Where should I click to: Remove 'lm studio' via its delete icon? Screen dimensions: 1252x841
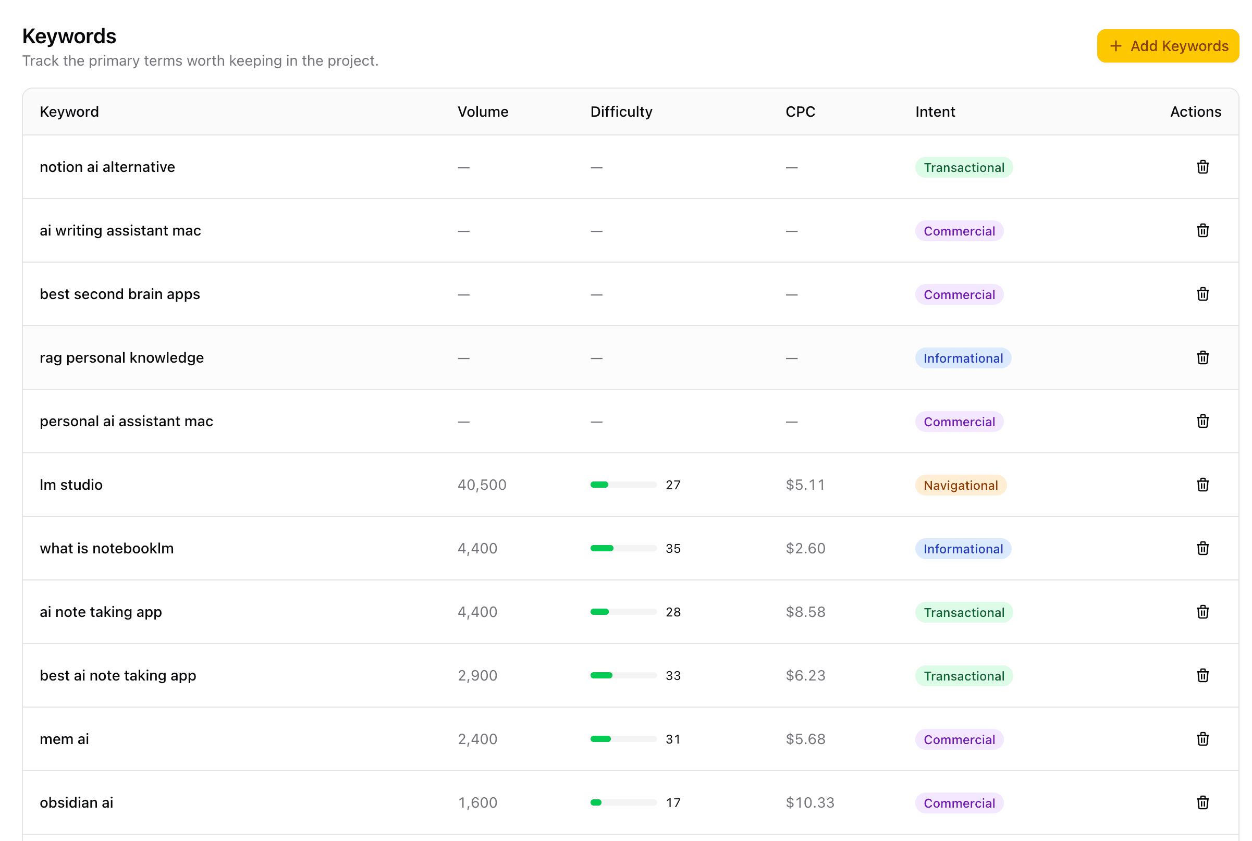1203,484
